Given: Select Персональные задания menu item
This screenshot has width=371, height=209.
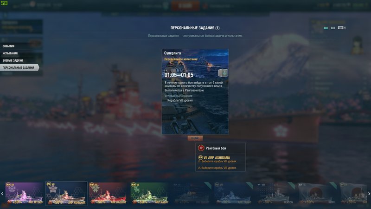Looking at the screenshot, I should tap(19, 67).
